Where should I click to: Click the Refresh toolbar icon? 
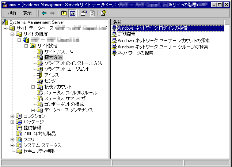(x=92, y=13)
